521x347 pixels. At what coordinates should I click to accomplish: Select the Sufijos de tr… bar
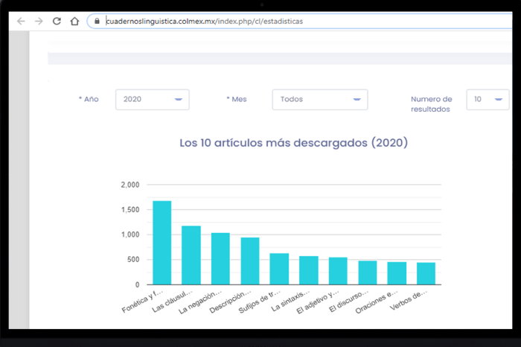point(279,269)
